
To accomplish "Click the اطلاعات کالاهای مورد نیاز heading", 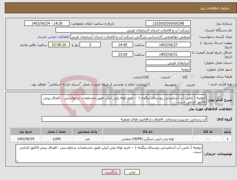I will (x=210, y=109).
